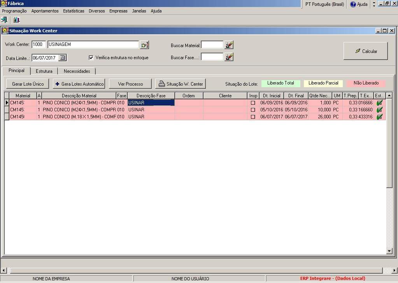Image resolution: width=398 pixels, height=283 pixels.
Task: Click the search pencil icon beside Buscar Material
Action: [229, 44]
